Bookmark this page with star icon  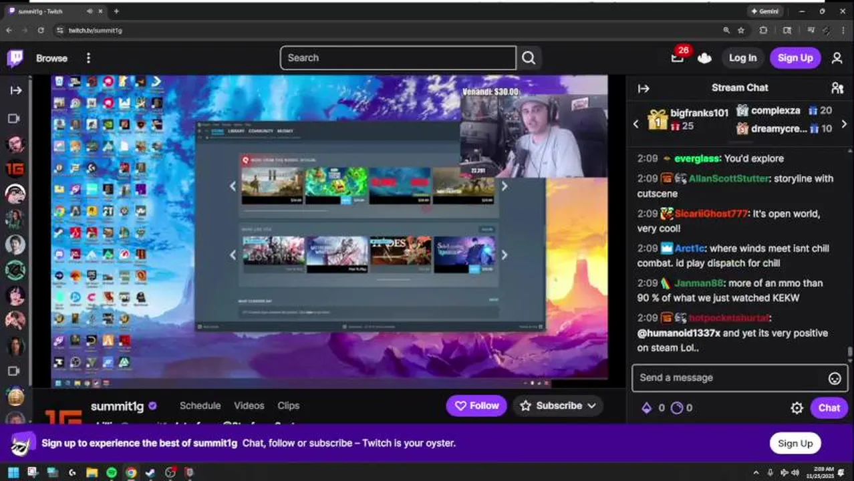pyautogui.click(x=741, y=30)
